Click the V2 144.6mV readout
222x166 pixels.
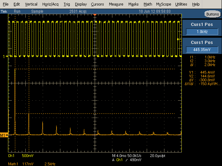pyautogui.click(x=202, y=76)
